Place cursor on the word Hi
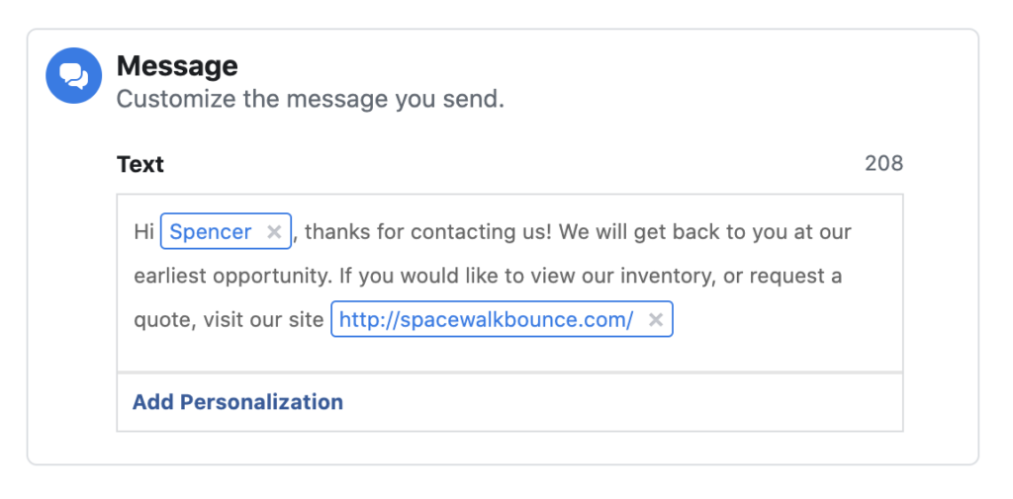The width and height of the screenshot is (1013, 499). (x=144, y=232)
